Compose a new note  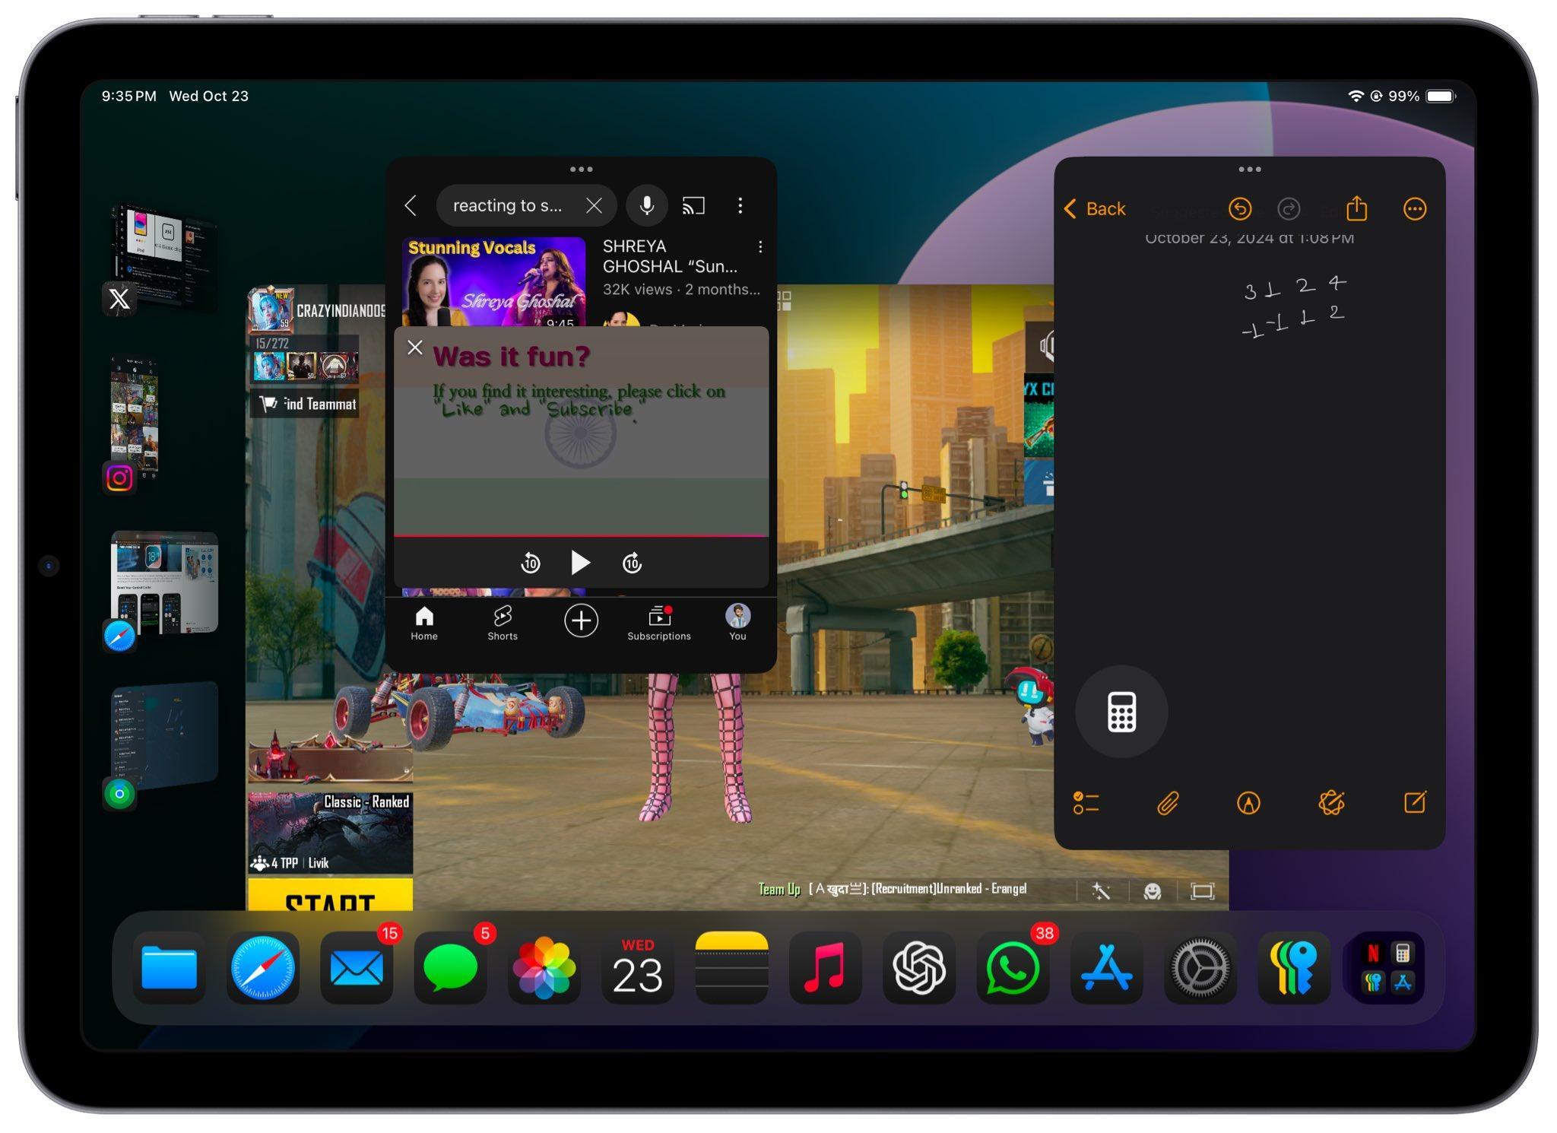(1415, 802)
